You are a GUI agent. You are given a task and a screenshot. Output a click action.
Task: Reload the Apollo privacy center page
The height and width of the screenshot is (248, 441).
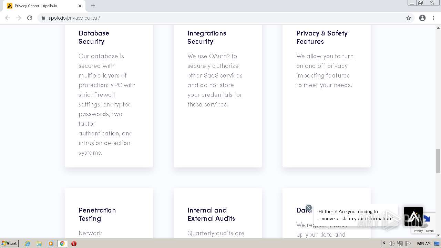(x=30, y=18)
